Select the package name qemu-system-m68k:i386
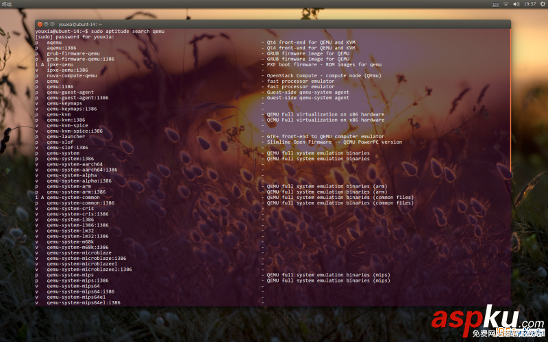 pos(77,248)
